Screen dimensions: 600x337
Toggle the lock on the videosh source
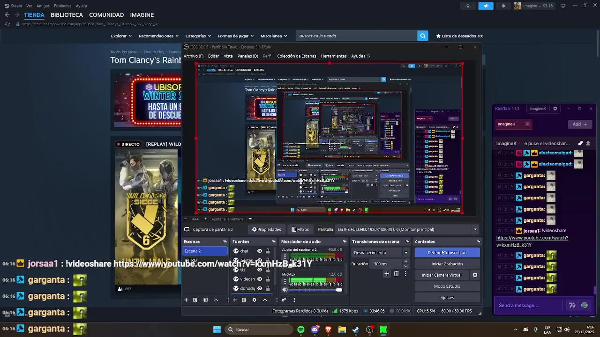pos(268,279)
